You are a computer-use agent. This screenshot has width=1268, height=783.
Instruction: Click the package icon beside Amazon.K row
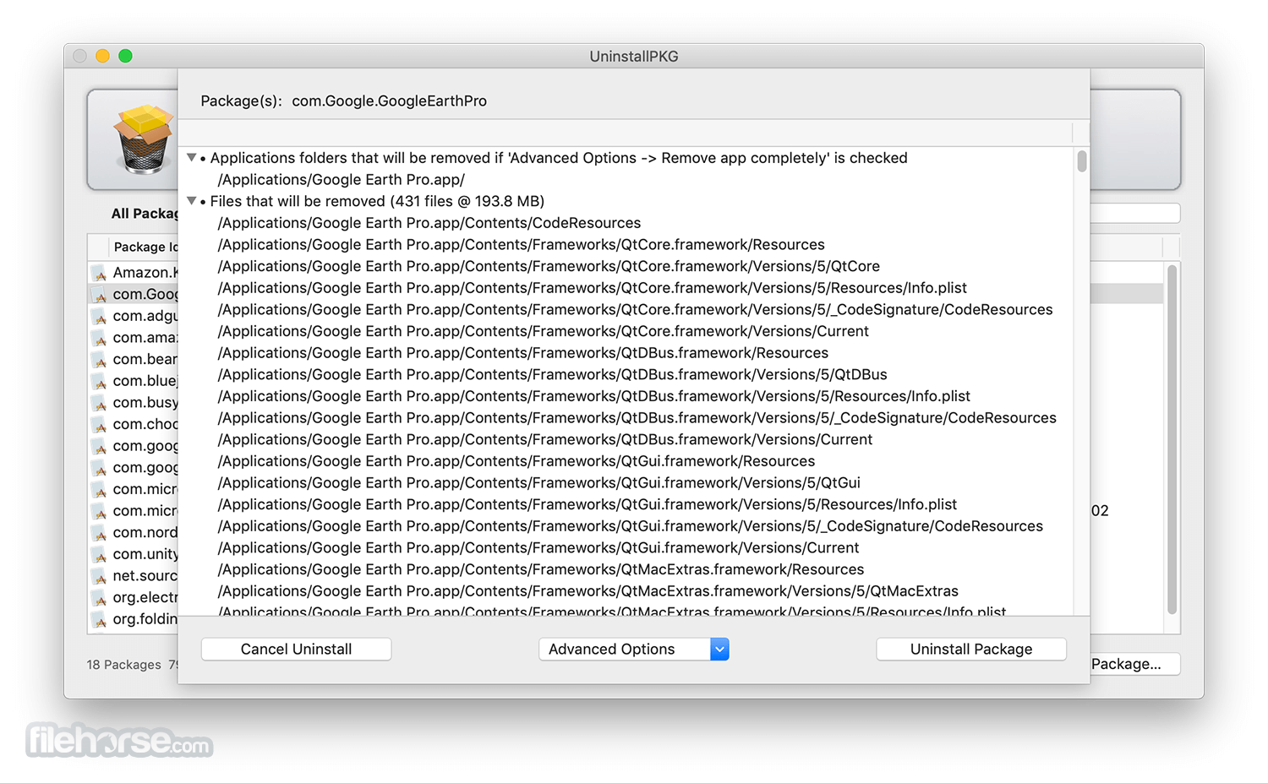[x=100, y=273]
